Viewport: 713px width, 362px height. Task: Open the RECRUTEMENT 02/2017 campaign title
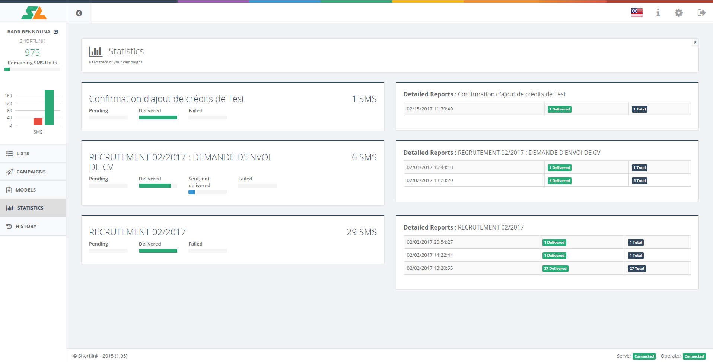tap(137, 232)
